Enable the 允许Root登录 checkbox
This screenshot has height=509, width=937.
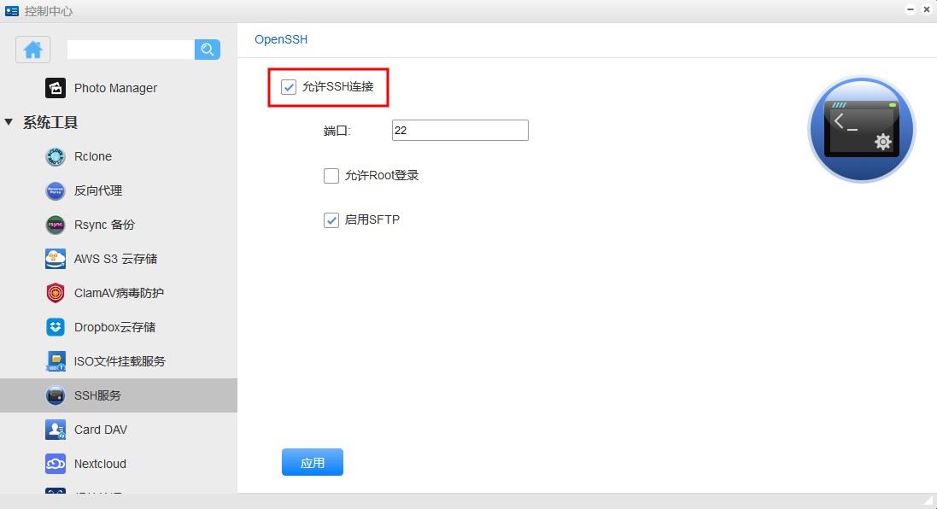pyautogui.click(x=331, y=176)
